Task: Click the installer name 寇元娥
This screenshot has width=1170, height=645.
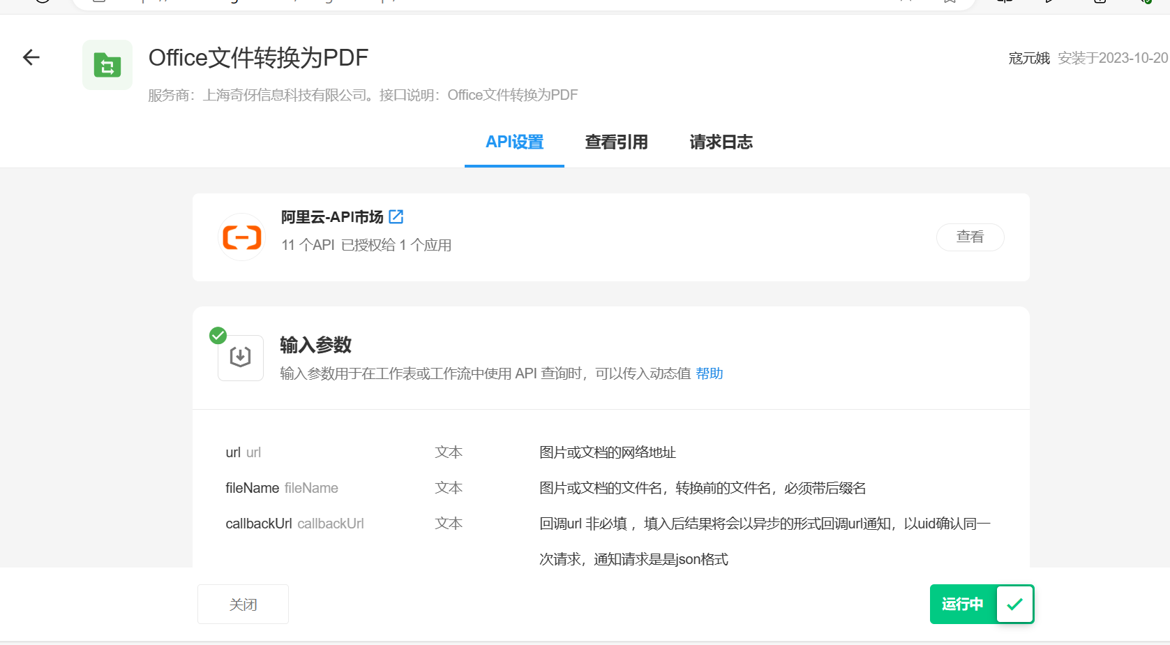Action: (x=1028, y=59)
